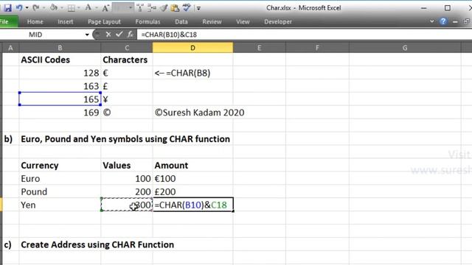Click the Font Color letter A icon

click(x=88, y=7)
